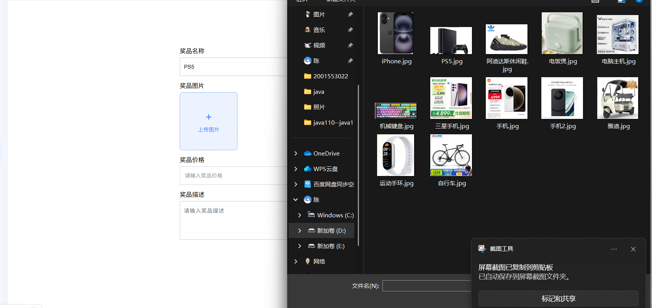Click the navigation pane scrollbar
Image resolution: width=652 pixels, height=308 pixels.
pos(359,165)
